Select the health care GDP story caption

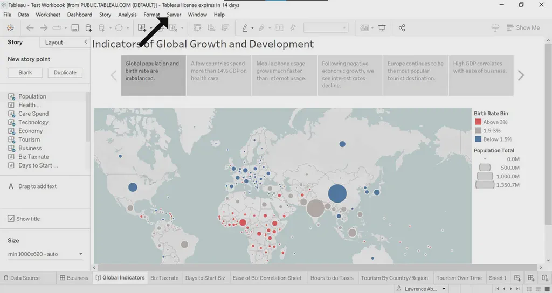[x=219, y=75]
